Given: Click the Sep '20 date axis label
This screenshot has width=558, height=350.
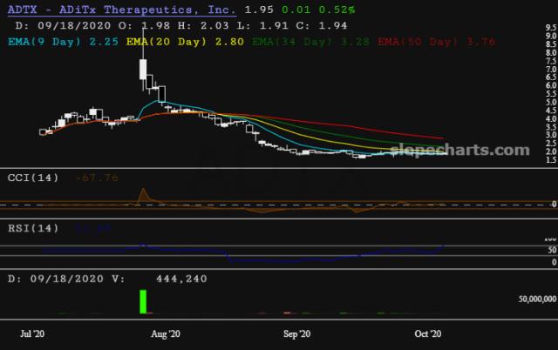Looking at the screenshot, I should (x=297, y=333).
